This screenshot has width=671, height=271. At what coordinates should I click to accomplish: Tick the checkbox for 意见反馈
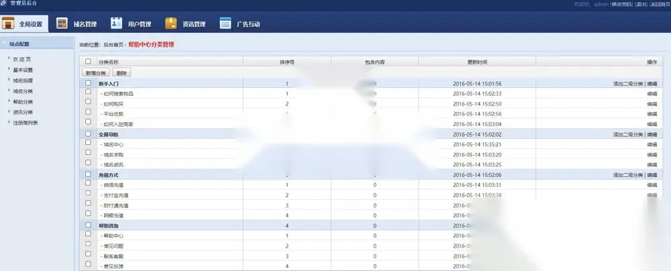[x=88, y=264]
